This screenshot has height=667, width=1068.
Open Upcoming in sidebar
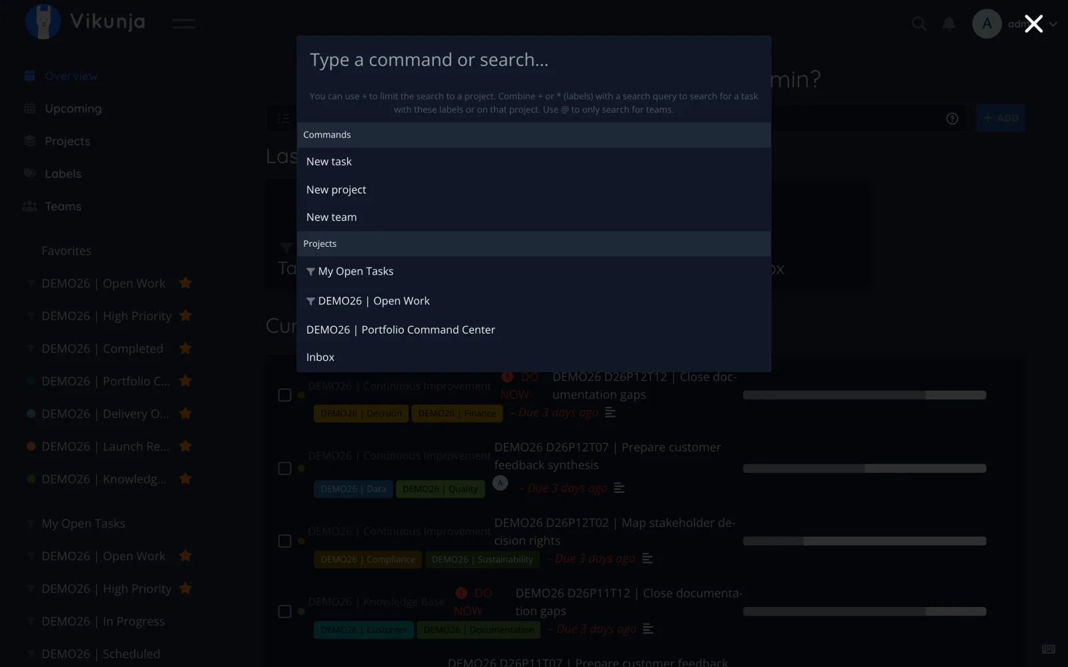[x=73, y=108]
